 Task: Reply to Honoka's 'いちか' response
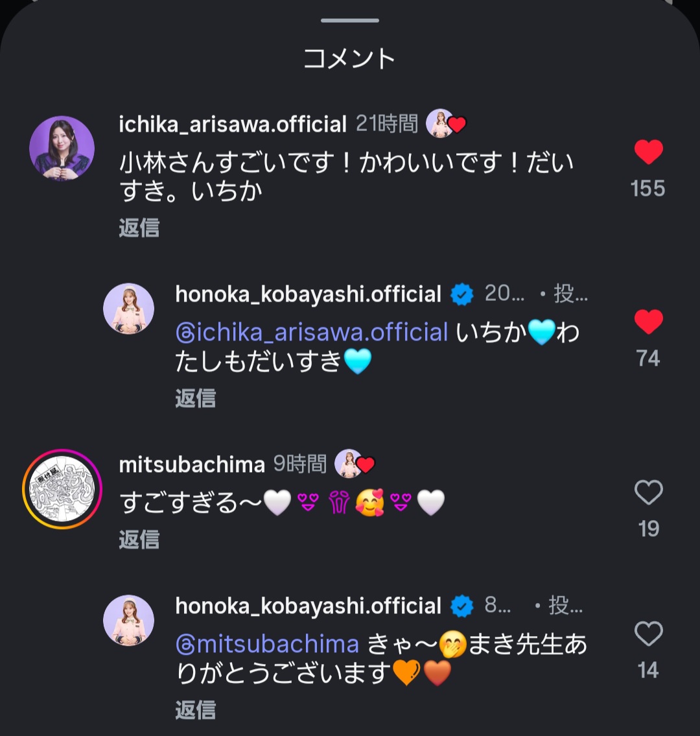195,398
